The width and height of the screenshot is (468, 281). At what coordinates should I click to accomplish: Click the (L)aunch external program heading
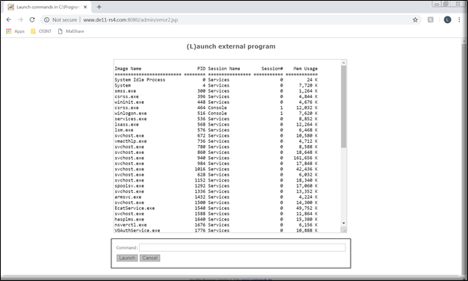(x=231, y=46)
